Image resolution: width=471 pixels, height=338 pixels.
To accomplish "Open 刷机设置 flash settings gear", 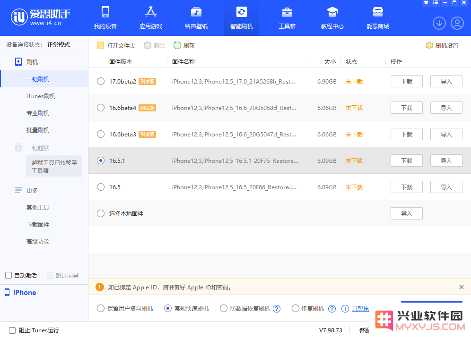I will tap(429, 45).
